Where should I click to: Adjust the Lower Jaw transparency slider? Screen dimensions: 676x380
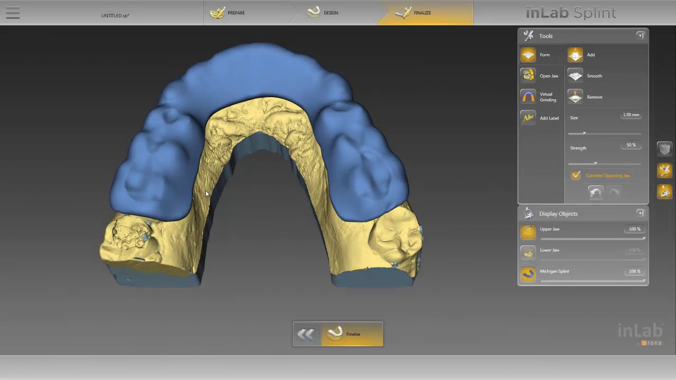(x=593, y=260)
